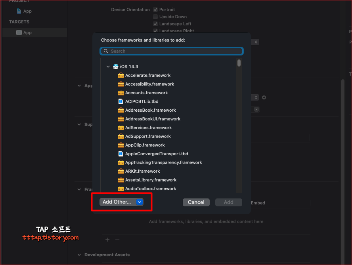Click the minus icon under frameworks list
This screenshot has height=265, width=352.
(x=117, y=239)
